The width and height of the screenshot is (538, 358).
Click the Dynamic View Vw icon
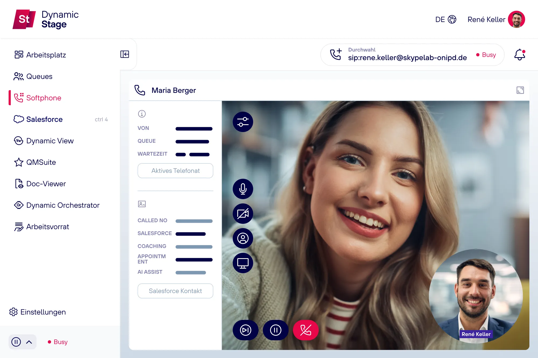pyautogui.click(x=19, y=141)
